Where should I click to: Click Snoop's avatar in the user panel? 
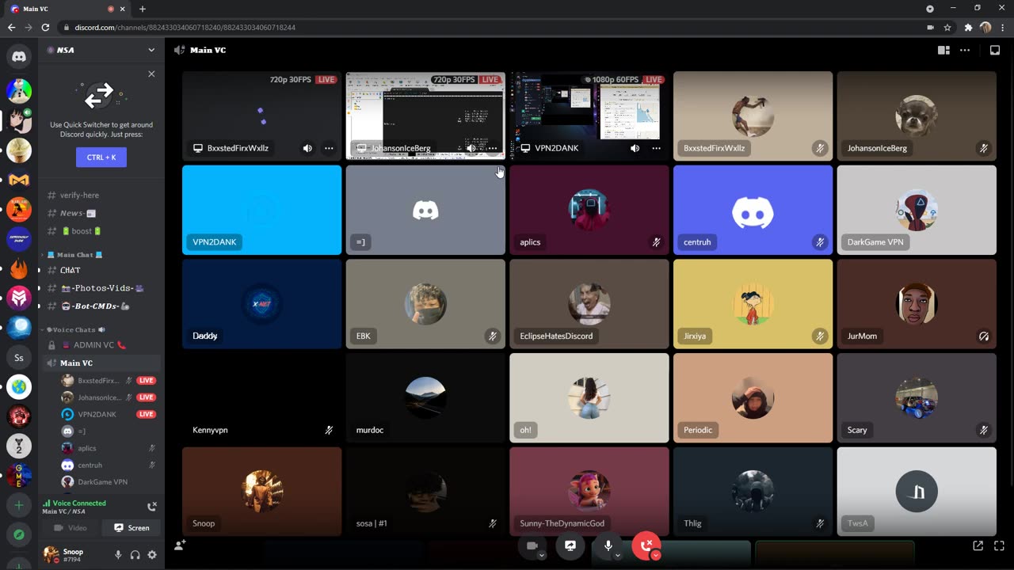click(x=51, y=554)
